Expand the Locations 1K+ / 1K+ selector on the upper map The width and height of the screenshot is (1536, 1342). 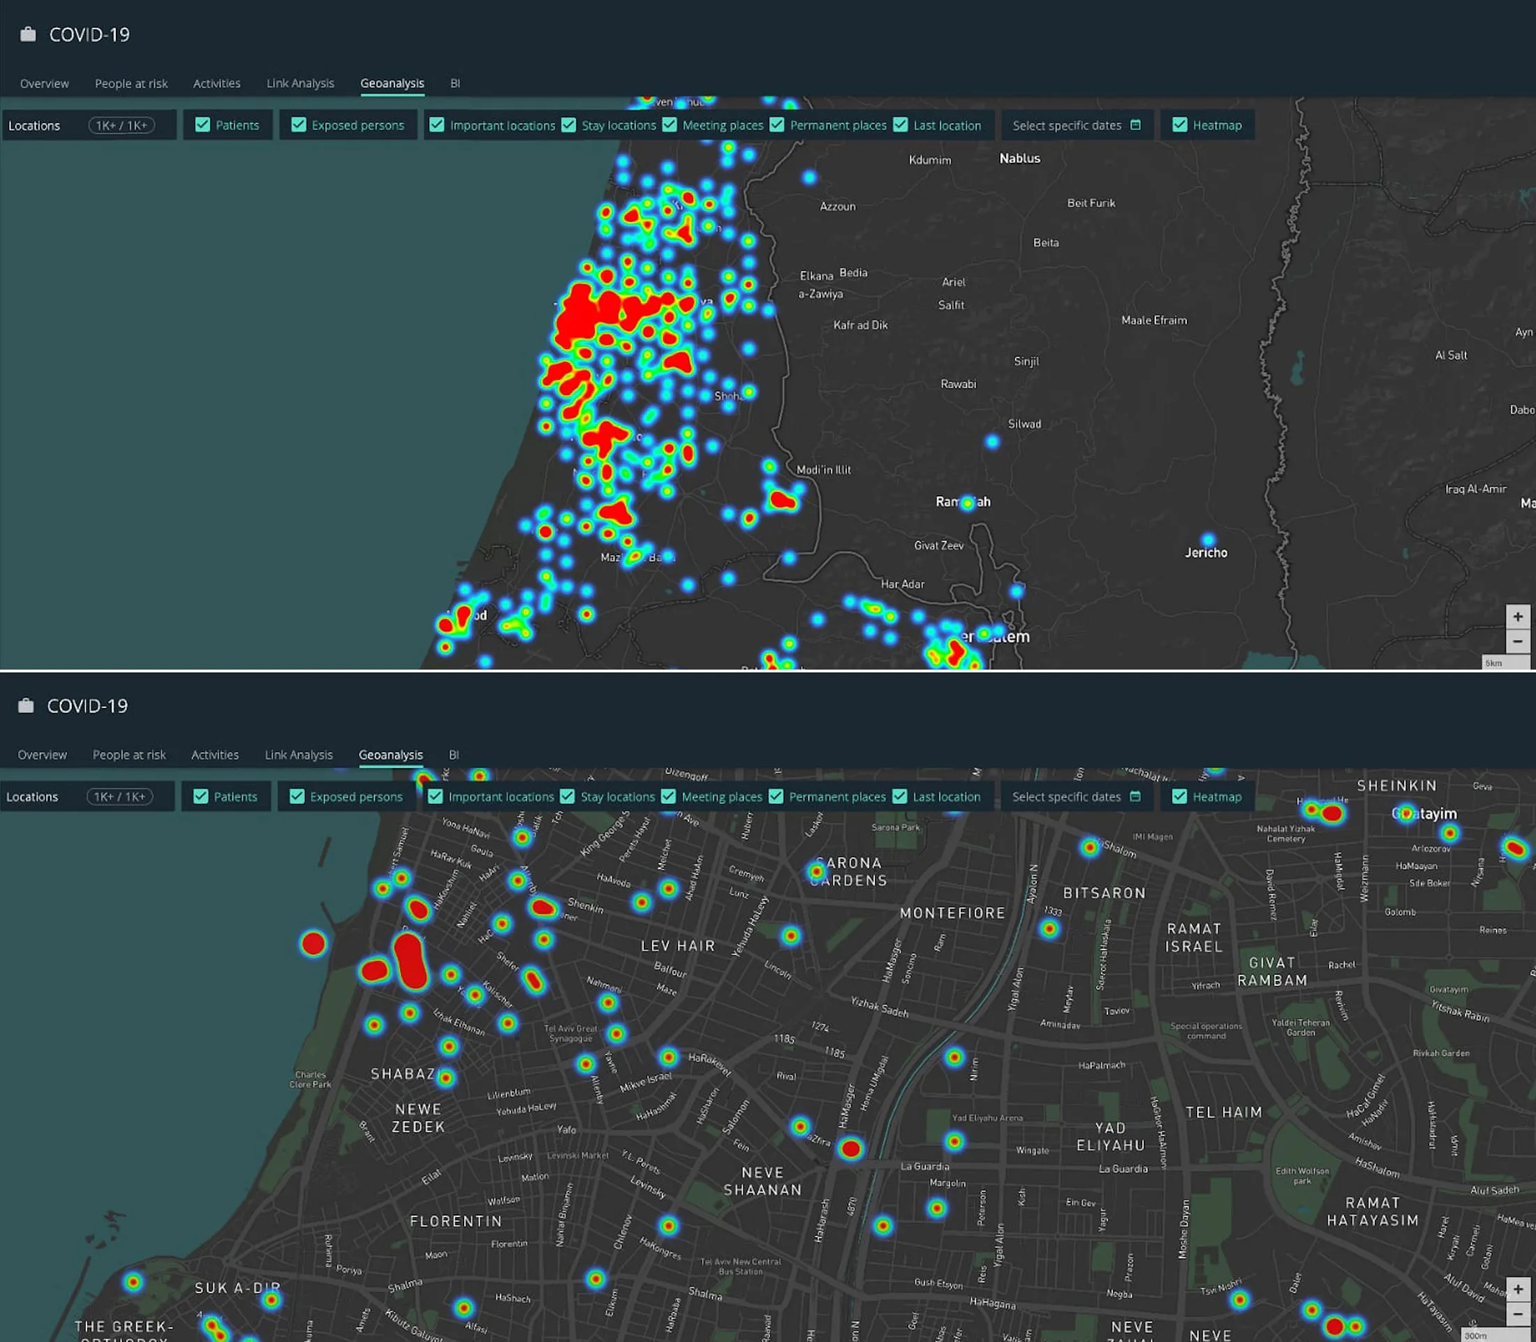(121, 125)
